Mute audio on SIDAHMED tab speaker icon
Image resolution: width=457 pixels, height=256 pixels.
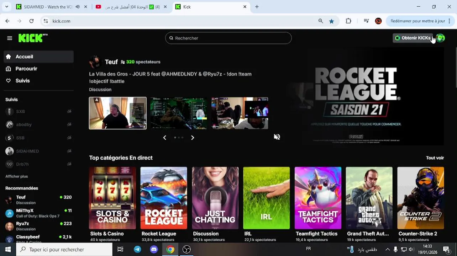click(78, 7)
